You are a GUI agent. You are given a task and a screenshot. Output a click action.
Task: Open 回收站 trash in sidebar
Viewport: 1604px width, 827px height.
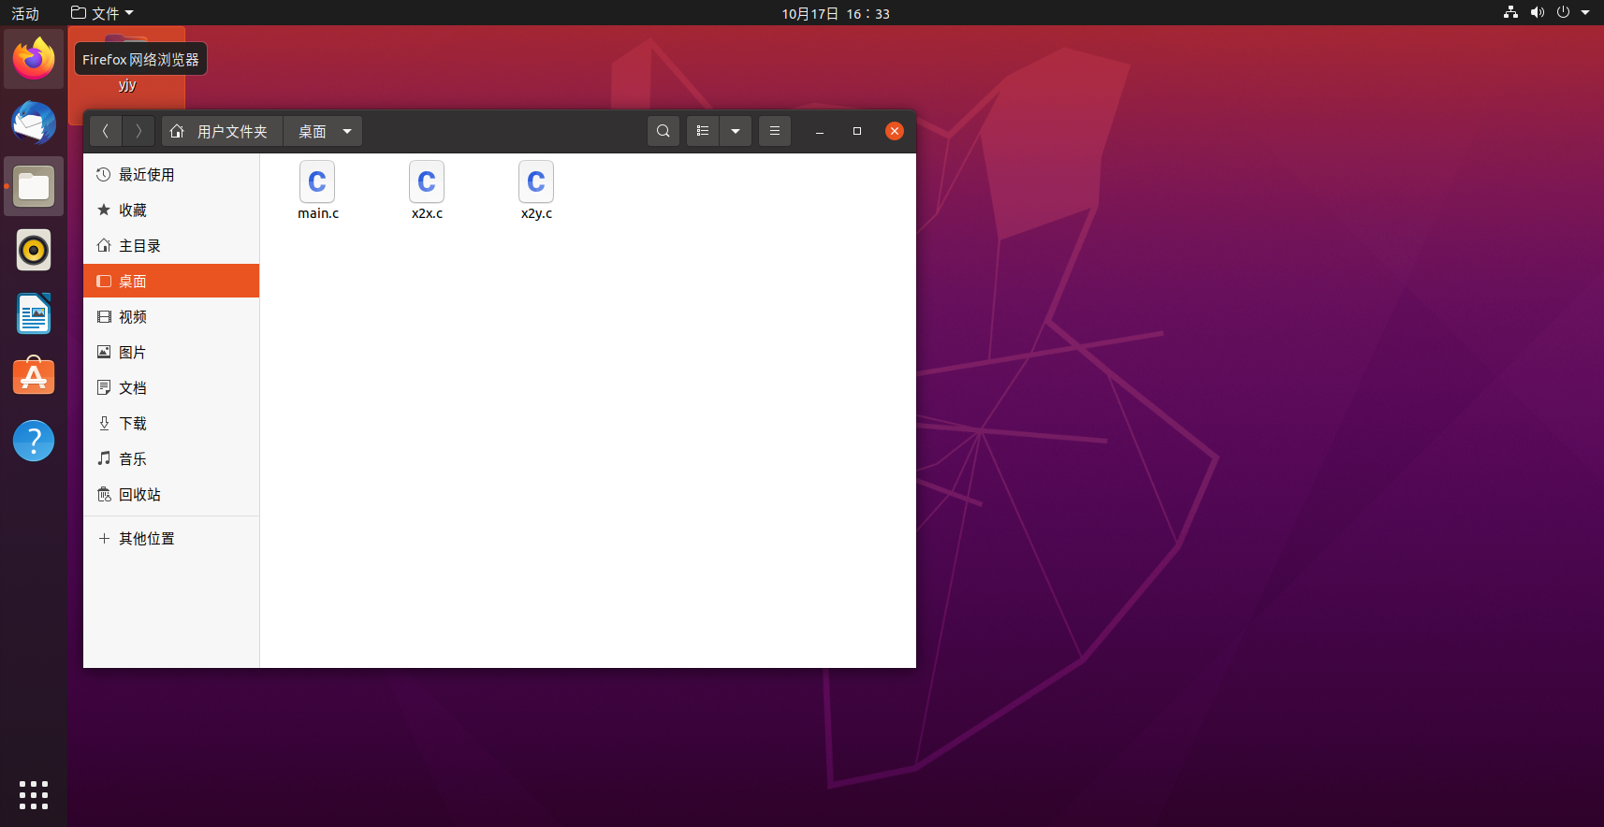(171, 494)
